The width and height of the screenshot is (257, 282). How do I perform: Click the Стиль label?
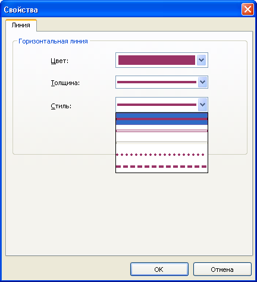(61, 106)
